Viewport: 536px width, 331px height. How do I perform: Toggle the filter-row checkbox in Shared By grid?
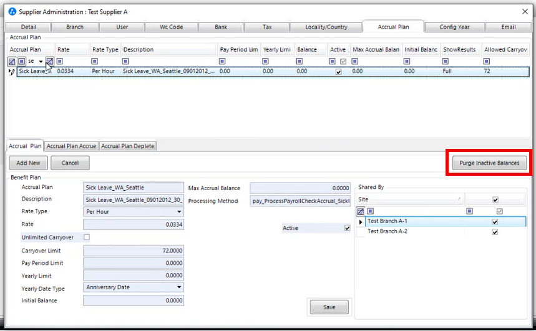point(499,211)
